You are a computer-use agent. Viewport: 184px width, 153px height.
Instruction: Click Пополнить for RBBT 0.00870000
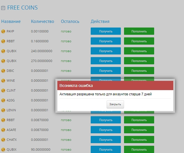(x=139, y=120)
